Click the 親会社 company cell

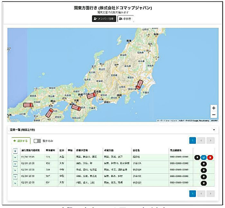pyautogui.click(x=136, y=157)
